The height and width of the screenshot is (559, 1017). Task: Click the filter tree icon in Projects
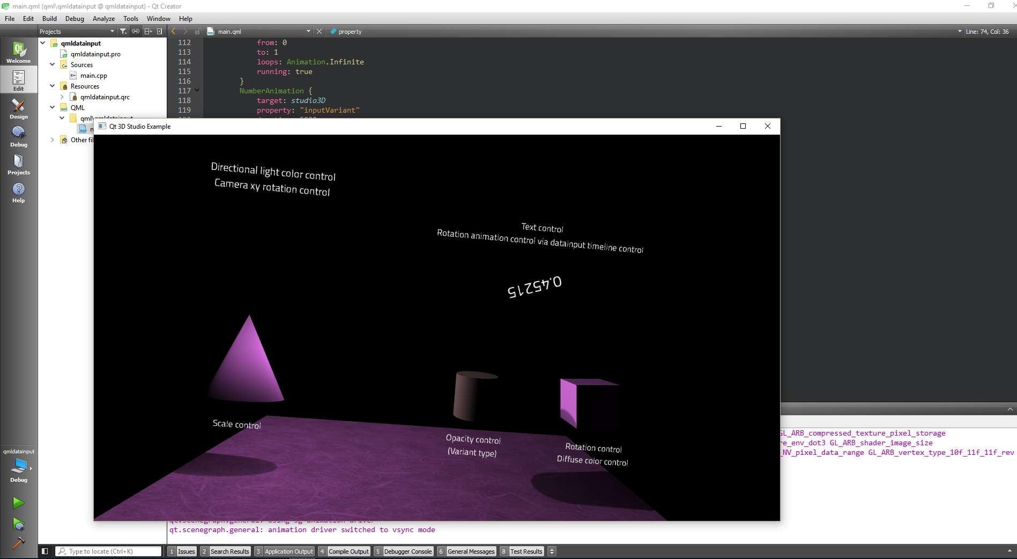[x=123, y=32]
